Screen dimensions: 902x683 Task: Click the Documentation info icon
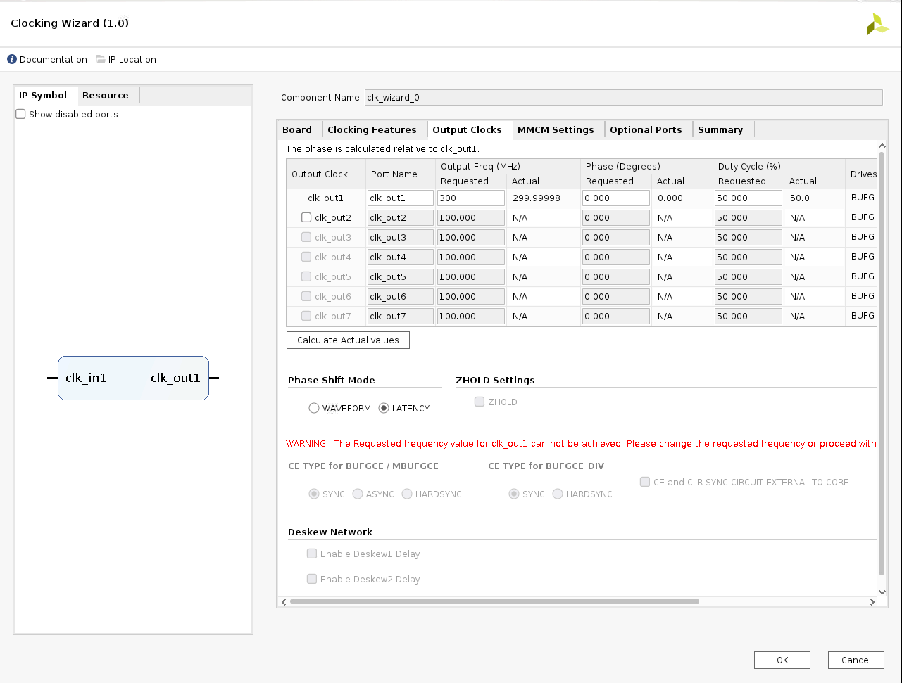(12, 60)
